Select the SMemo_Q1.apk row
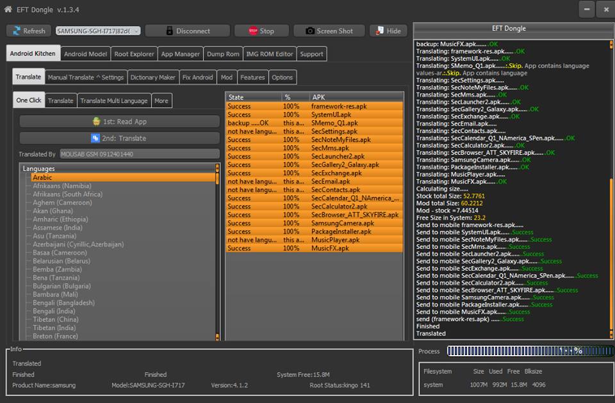 coord(315,123)
